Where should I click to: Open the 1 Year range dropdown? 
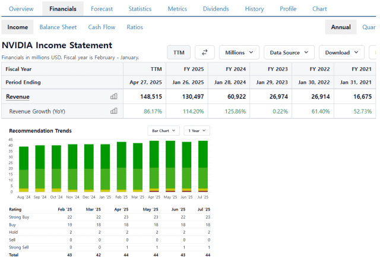point(197,131)
